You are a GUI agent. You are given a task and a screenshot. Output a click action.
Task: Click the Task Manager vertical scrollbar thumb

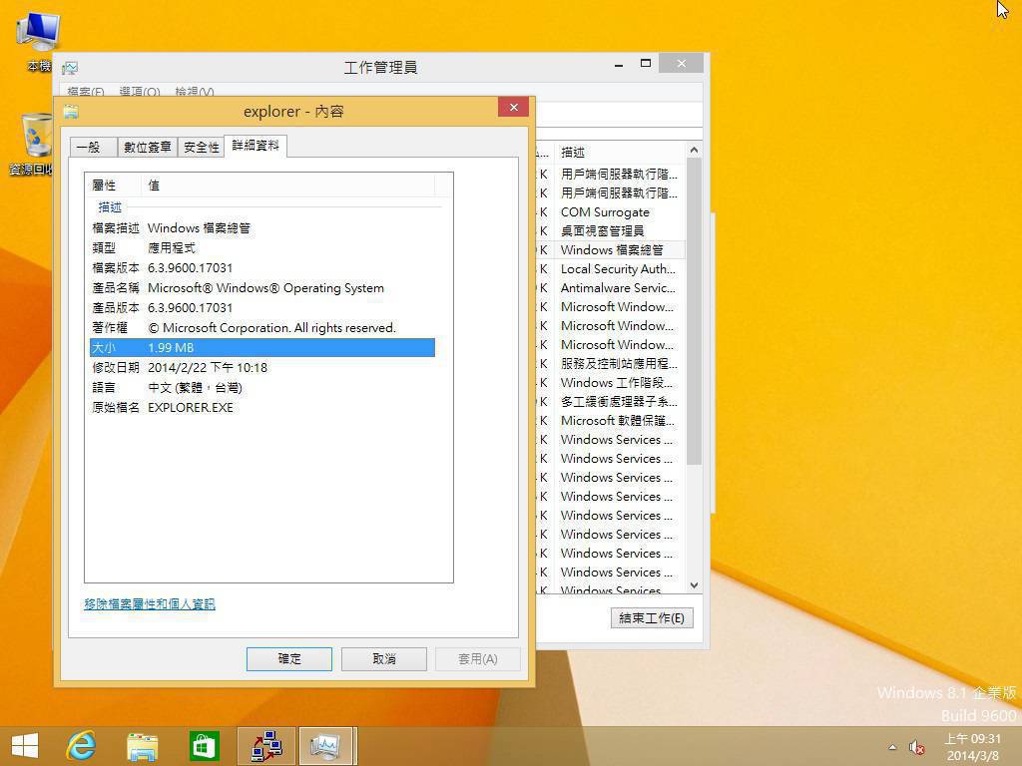tap(695, 311)
